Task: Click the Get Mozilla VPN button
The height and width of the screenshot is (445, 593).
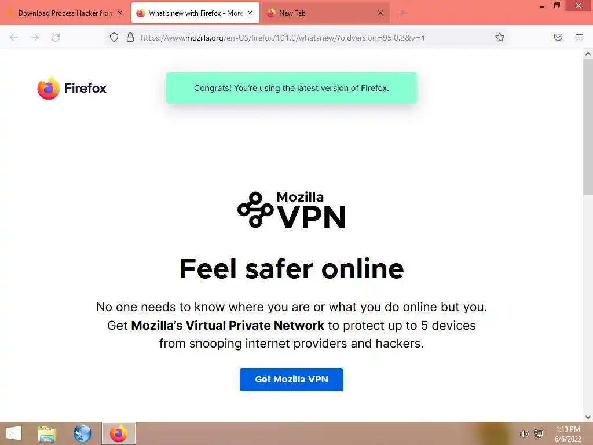Action: (x=291, y=379)
